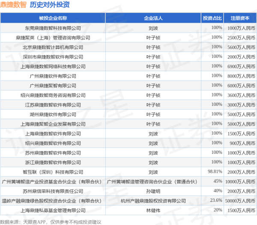257x225 pixels.
Task: Open 东莞鼎捷数智科技有限公司 company link
Action: tap(53, 28)
